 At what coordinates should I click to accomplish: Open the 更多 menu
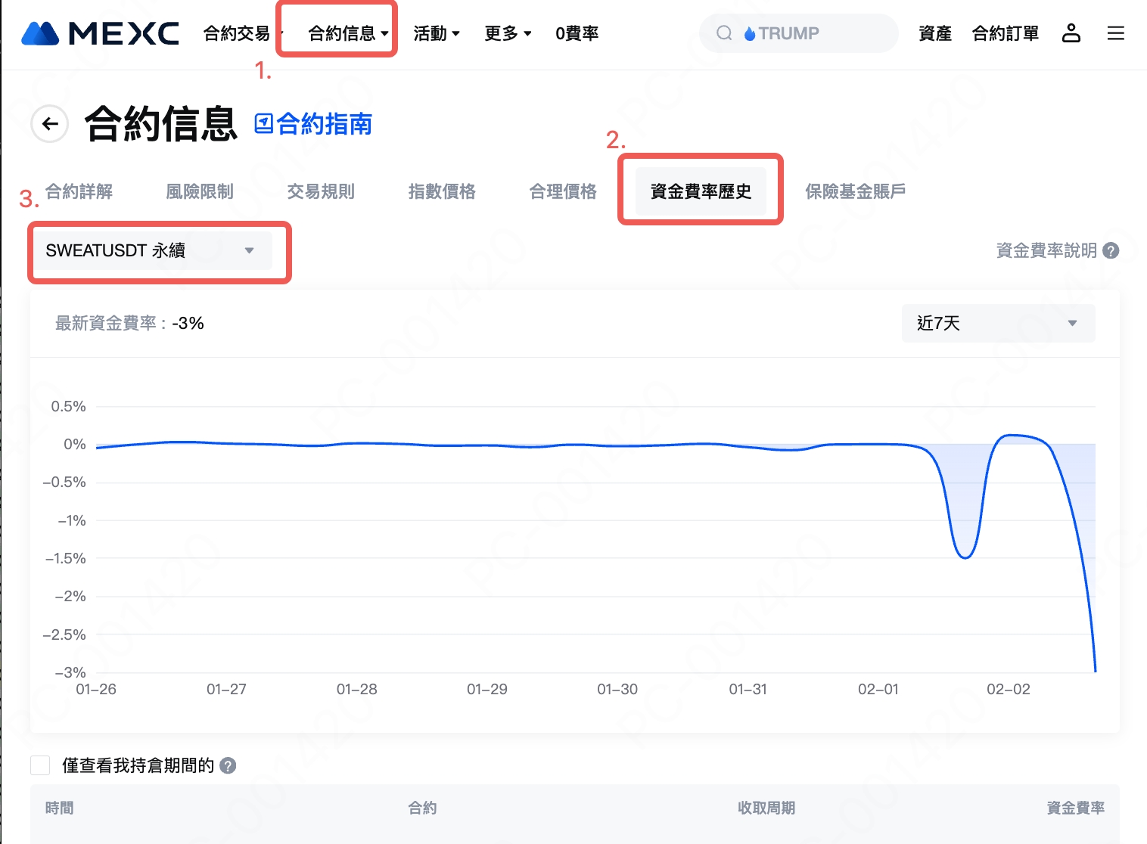point(508,33)
